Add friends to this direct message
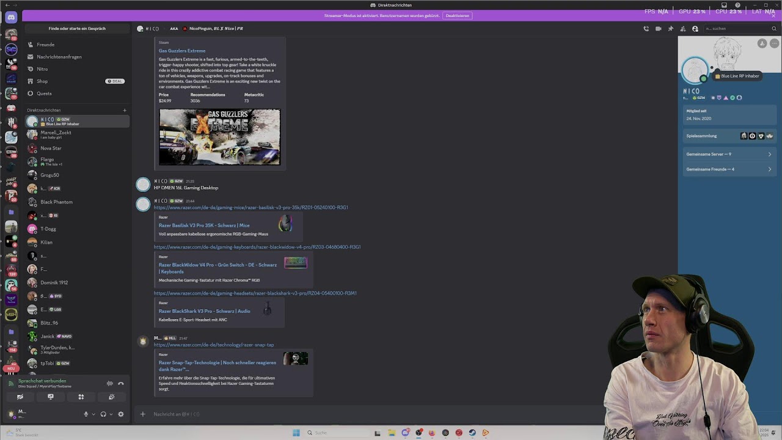The height and width of the screenshot is (440, 782). [x=683, y=29]
